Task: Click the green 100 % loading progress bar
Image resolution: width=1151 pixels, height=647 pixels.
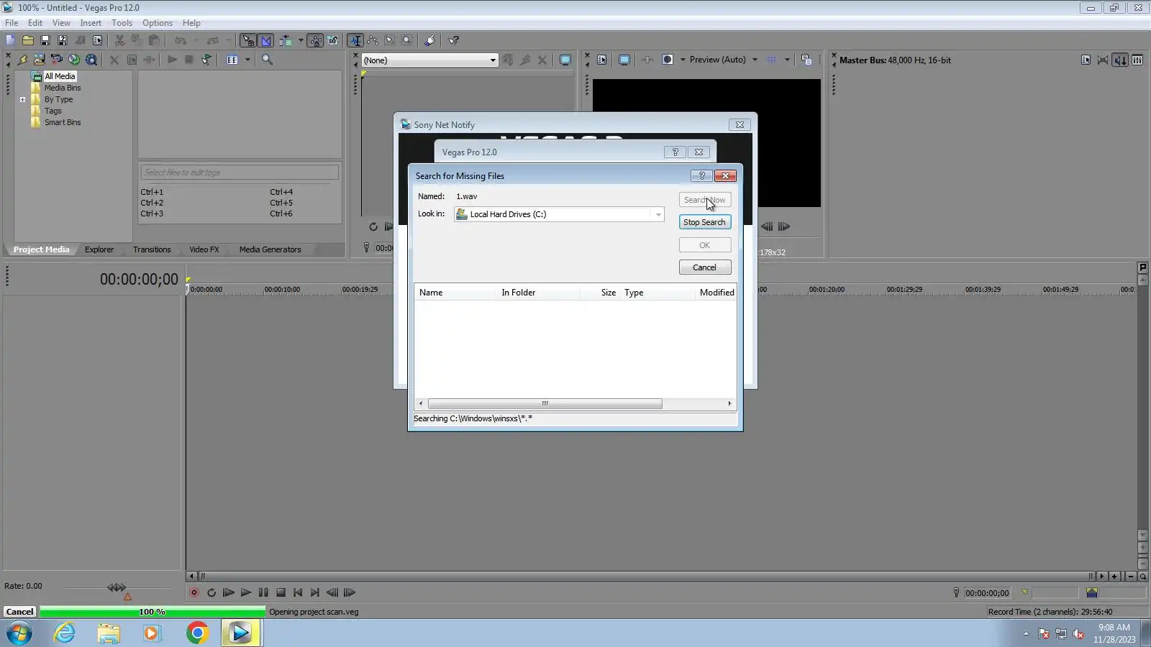Action: coord(153,612)
